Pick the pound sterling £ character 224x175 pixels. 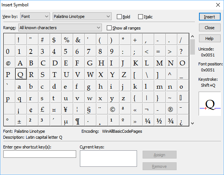(x=43, y=110)
